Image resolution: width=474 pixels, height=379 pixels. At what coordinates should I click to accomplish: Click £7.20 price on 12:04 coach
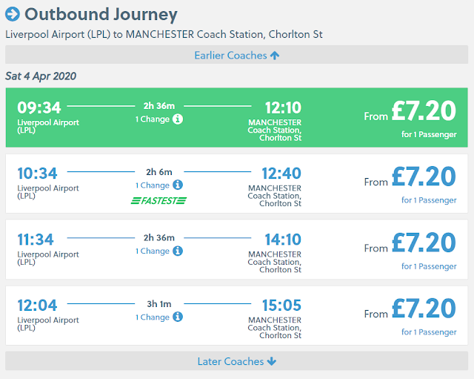click(x=423, y=309)
